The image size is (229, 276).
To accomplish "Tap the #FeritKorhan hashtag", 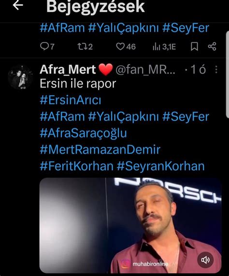I will (76, 166).
